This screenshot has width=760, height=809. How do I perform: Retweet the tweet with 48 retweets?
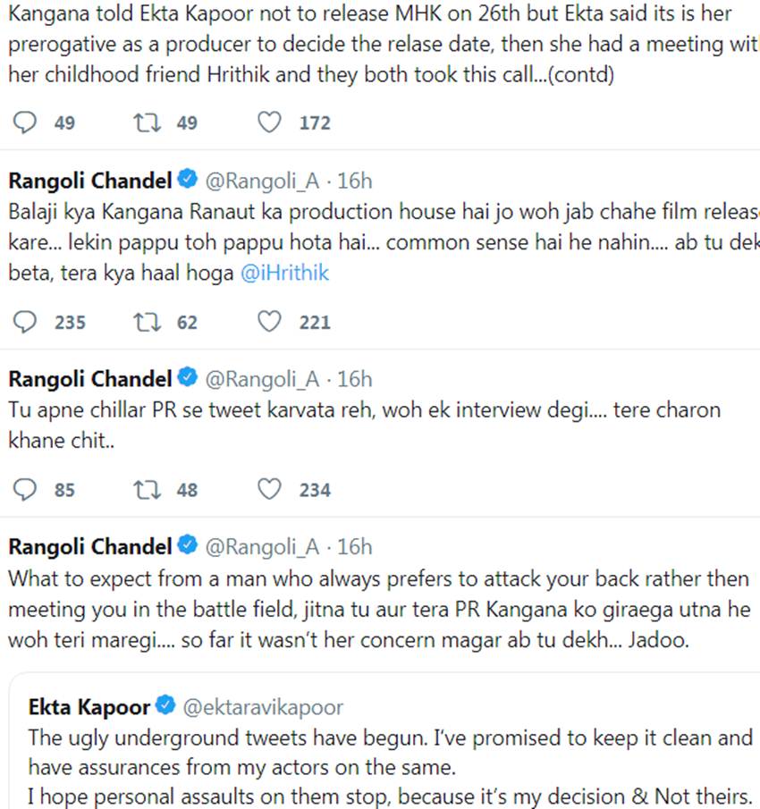(x=147, y=489)
